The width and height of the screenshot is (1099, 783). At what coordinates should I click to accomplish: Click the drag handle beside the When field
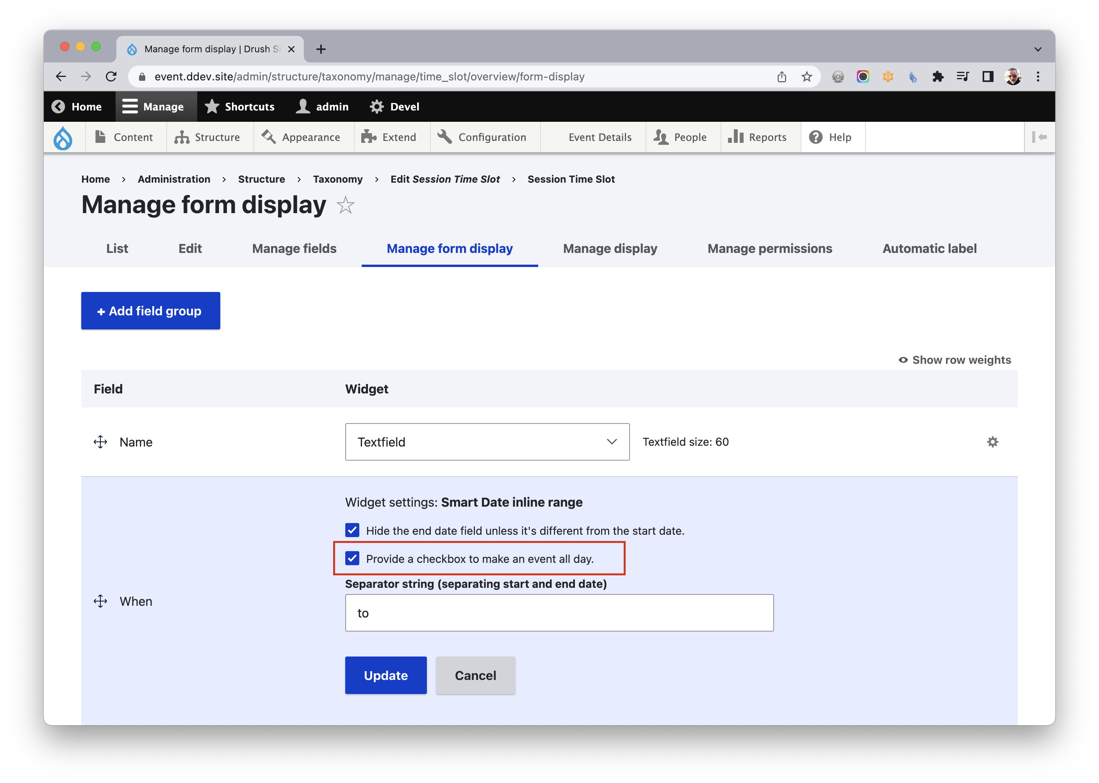click(x=100, y=601)
